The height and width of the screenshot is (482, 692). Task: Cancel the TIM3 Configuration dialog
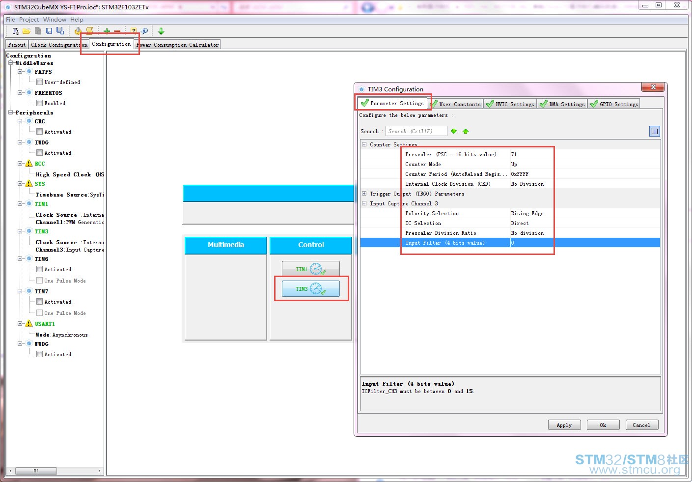(x=642, y=425)
